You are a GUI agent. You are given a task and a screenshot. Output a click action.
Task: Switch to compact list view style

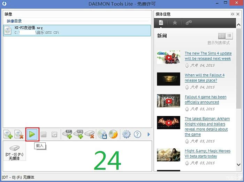pos(229,36)
